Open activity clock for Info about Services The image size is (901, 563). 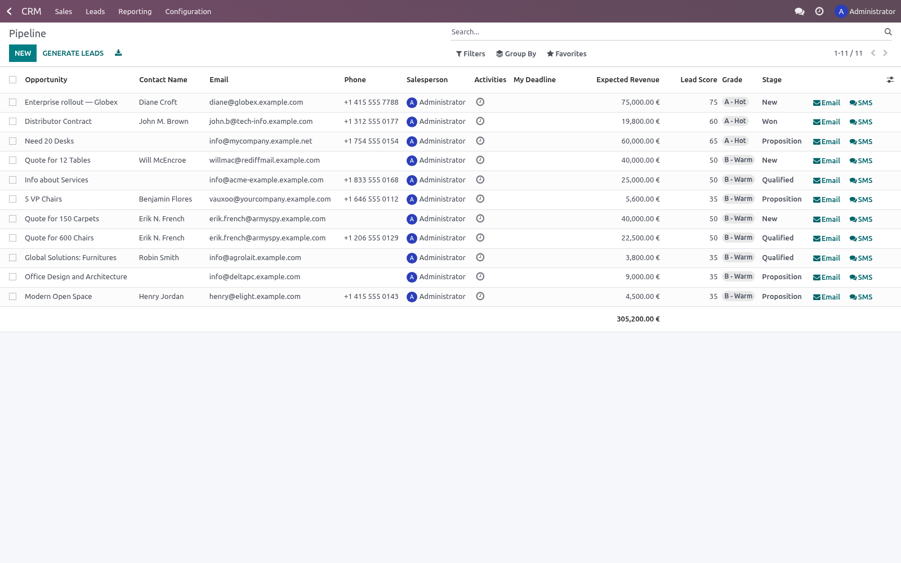coord(480,180)
